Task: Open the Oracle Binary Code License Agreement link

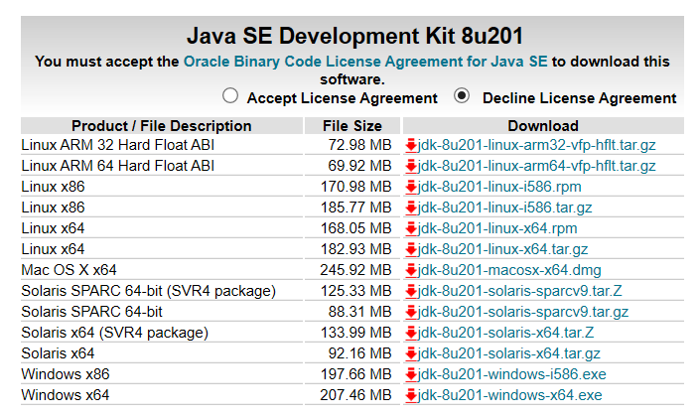Action: pos(365,61)
